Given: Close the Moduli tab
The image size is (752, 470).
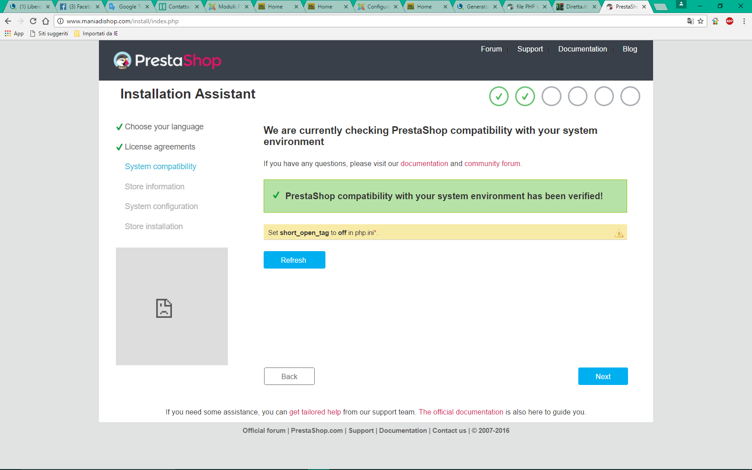Looking at the screenshot, I should click(x=247, y=7).
